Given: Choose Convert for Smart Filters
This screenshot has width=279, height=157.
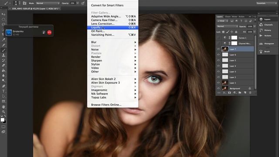Looking at the screenshot, I should click(x=113, y=5).
